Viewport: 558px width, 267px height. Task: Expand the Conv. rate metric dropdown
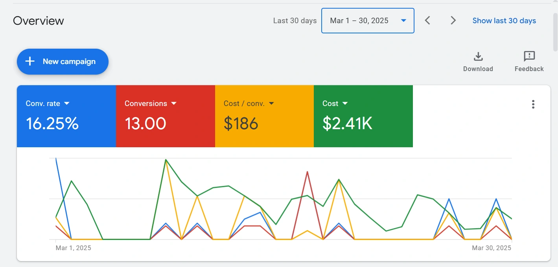[66, 103]
